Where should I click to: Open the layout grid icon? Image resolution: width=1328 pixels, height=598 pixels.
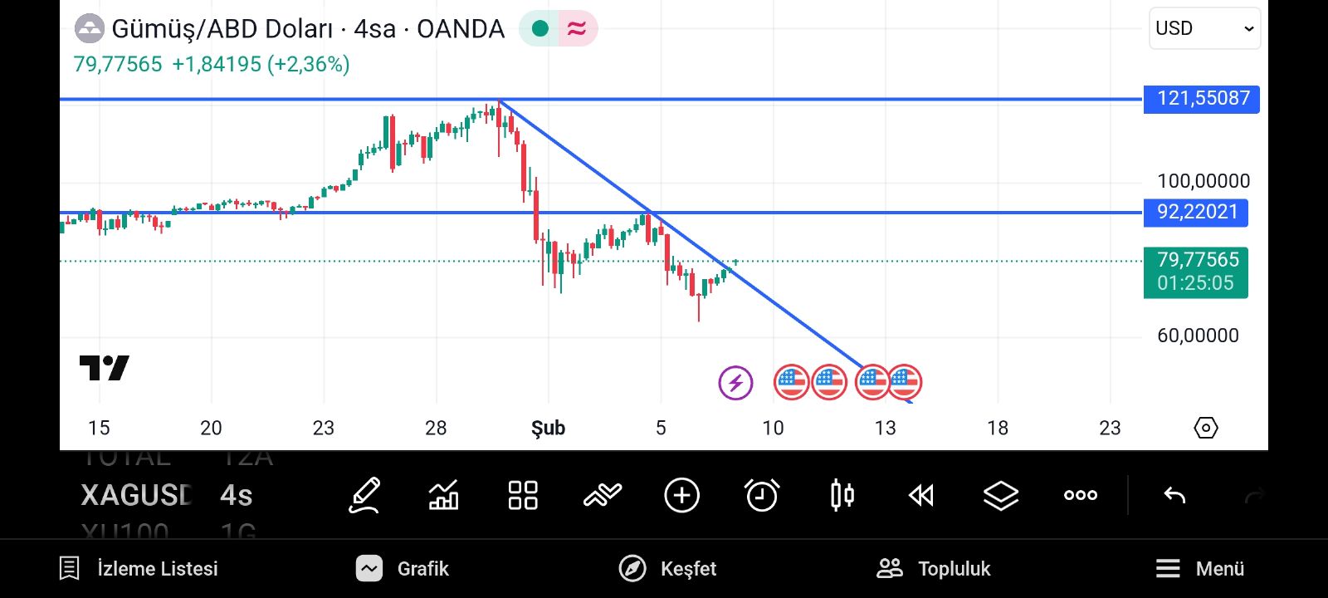pos(523,496)
